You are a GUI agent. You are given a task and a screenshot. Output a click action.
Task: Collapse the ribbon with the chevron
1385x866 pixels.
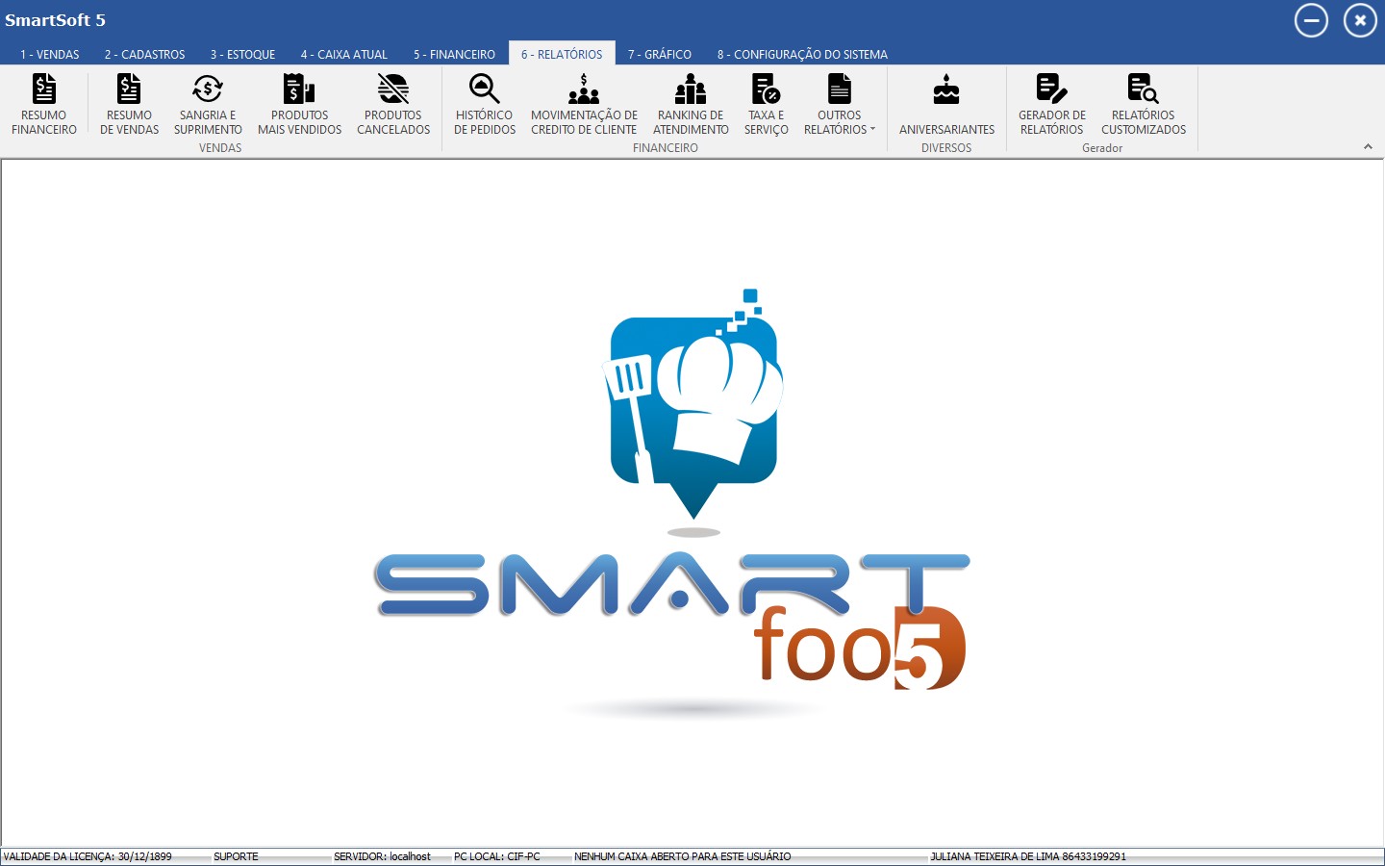click(1368, 147)
